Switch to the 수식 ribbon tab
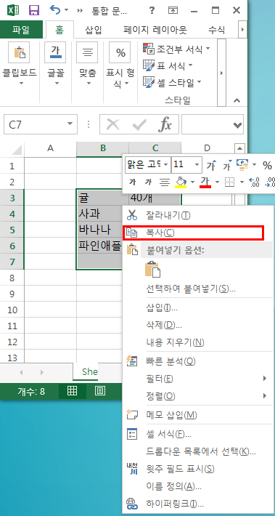 tap(216, 31)
